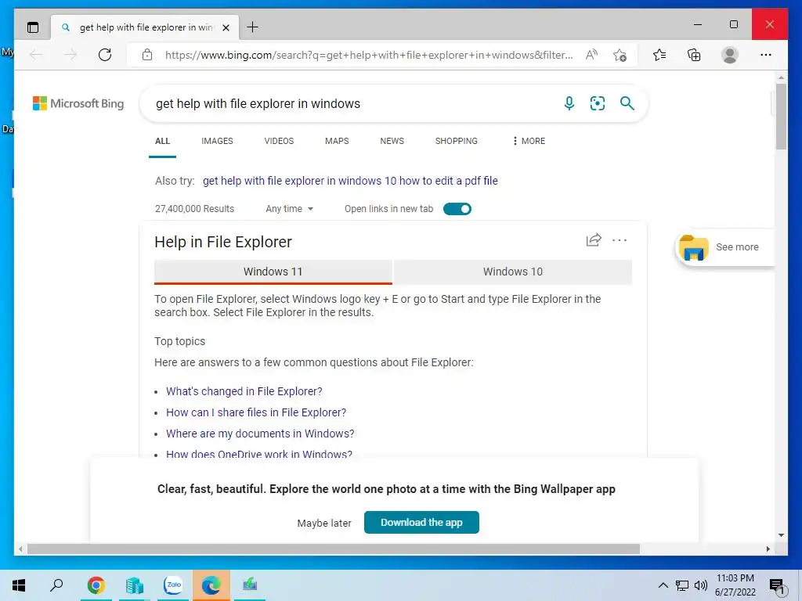Open the Windows Start menu
This screenshot has width=802, height=601.
coord(19,585)
